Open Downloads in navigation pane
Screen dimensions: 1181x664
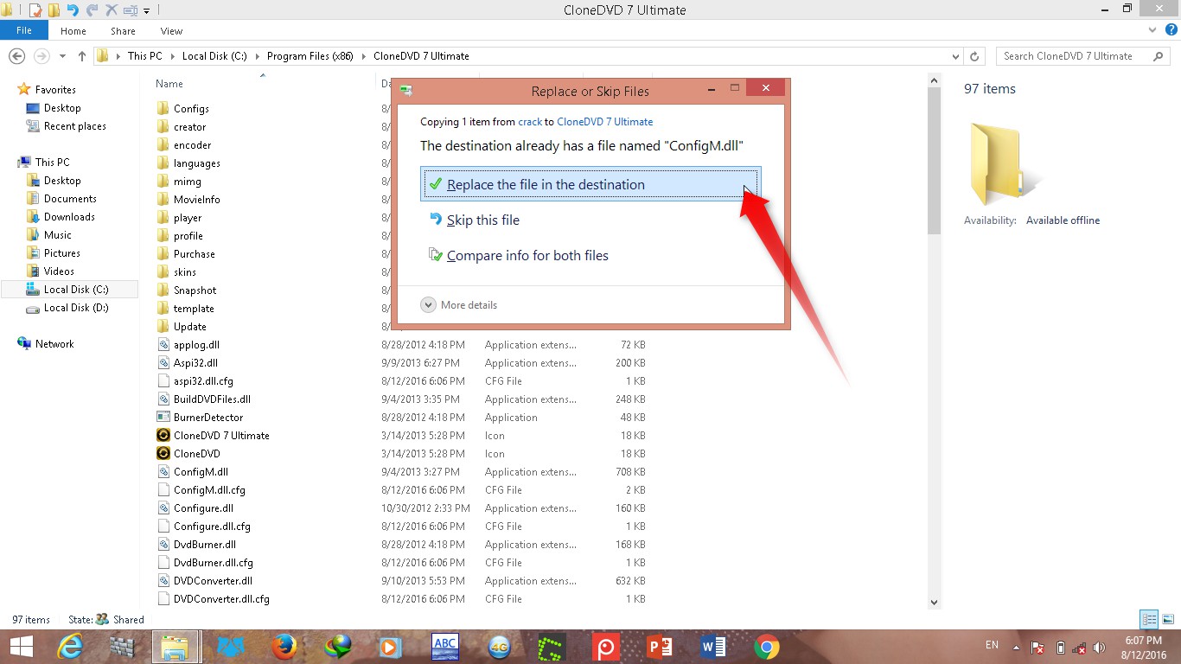[x=69, y=217]
